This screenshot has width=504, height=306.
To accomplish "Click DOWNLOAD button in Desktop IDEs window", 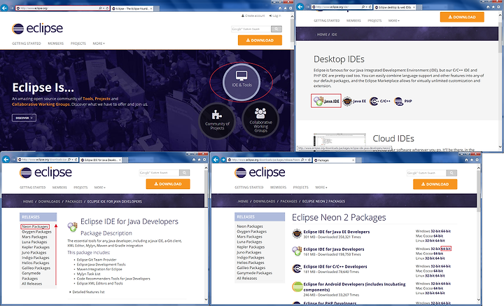I will pyautogui.click(x=462, y=17).
